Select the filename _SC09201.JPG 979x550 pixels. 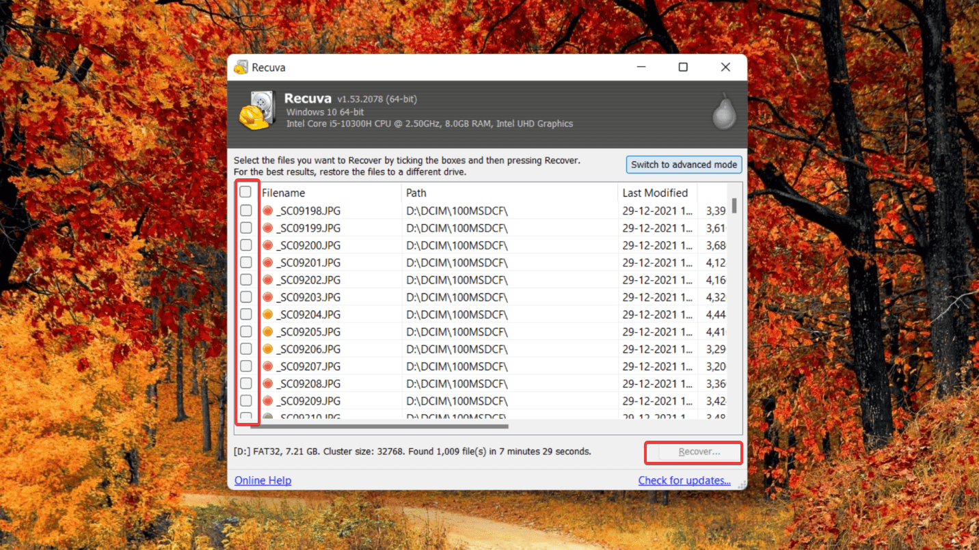coord(308,262)
